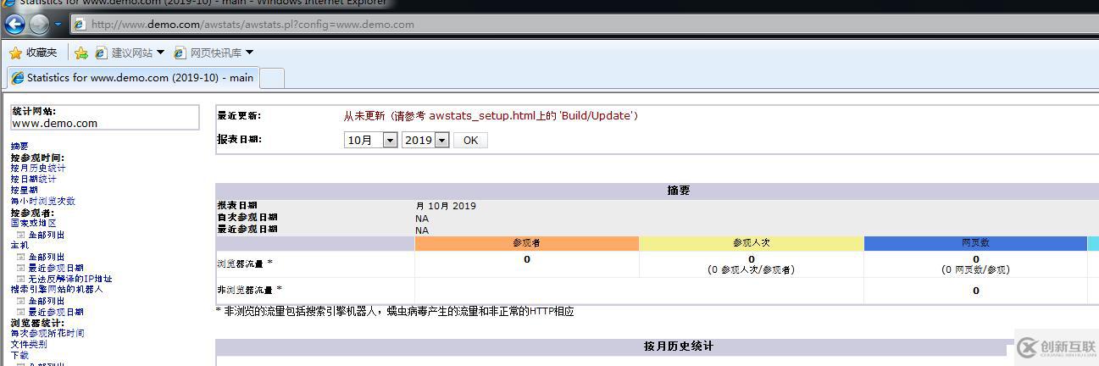Click the orange 参观者 column header

[526, 243]
